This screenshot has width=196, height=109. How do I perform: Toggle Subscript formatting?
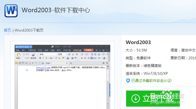pos(59,58)
